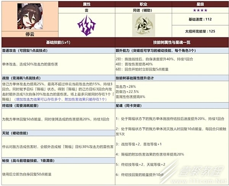Click the 基础技能(Lv1) section header
This screenshot has width=229, height=186.
pos(58,42)
